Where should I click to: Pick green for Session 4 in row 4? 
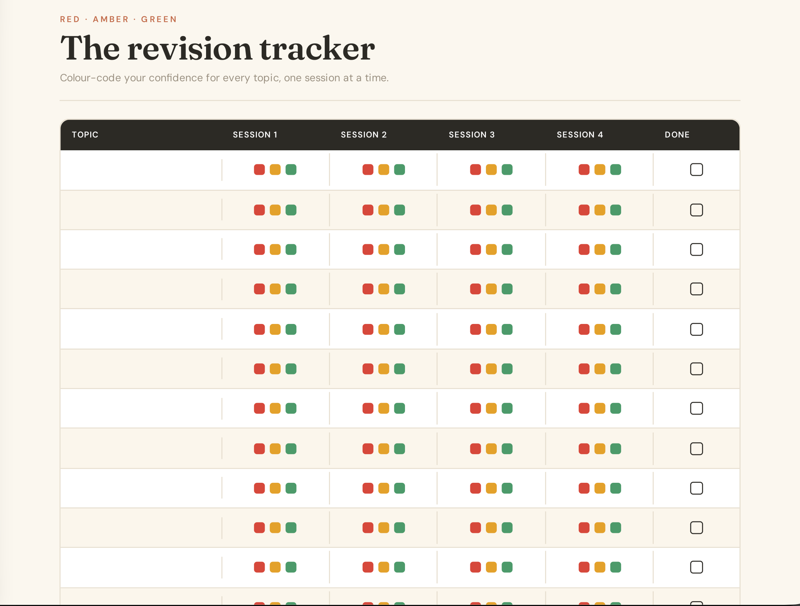[615, 289]
